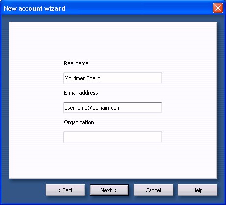The image size is (226, 205).
Task: Go to previous step with Back button
Action: click(65, 190)
